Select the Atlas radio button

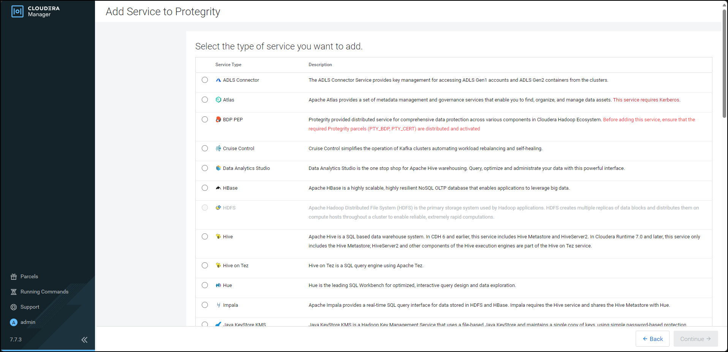(205, 100)
